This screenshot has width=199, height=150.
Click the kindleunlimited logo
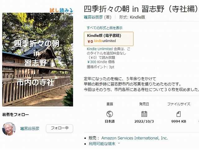pos(105,41)
